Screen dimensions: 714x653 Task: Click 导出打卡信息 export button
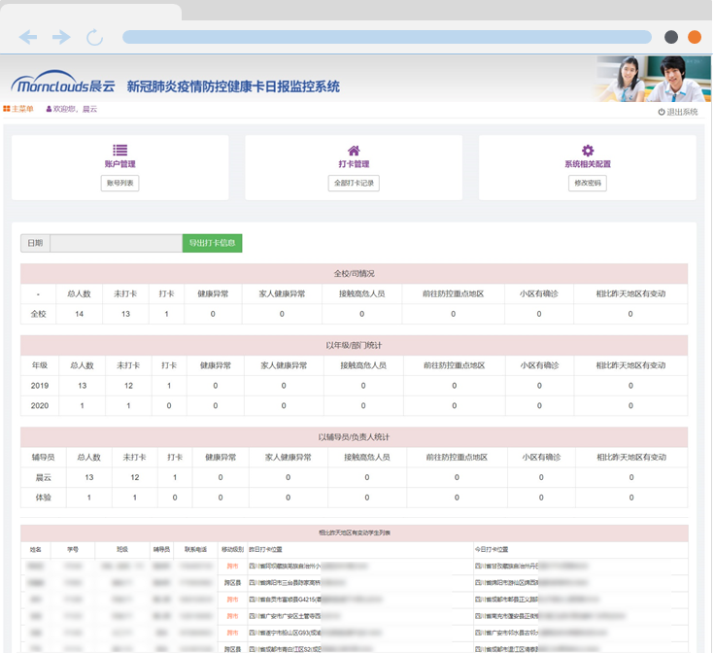pos(212,243)
